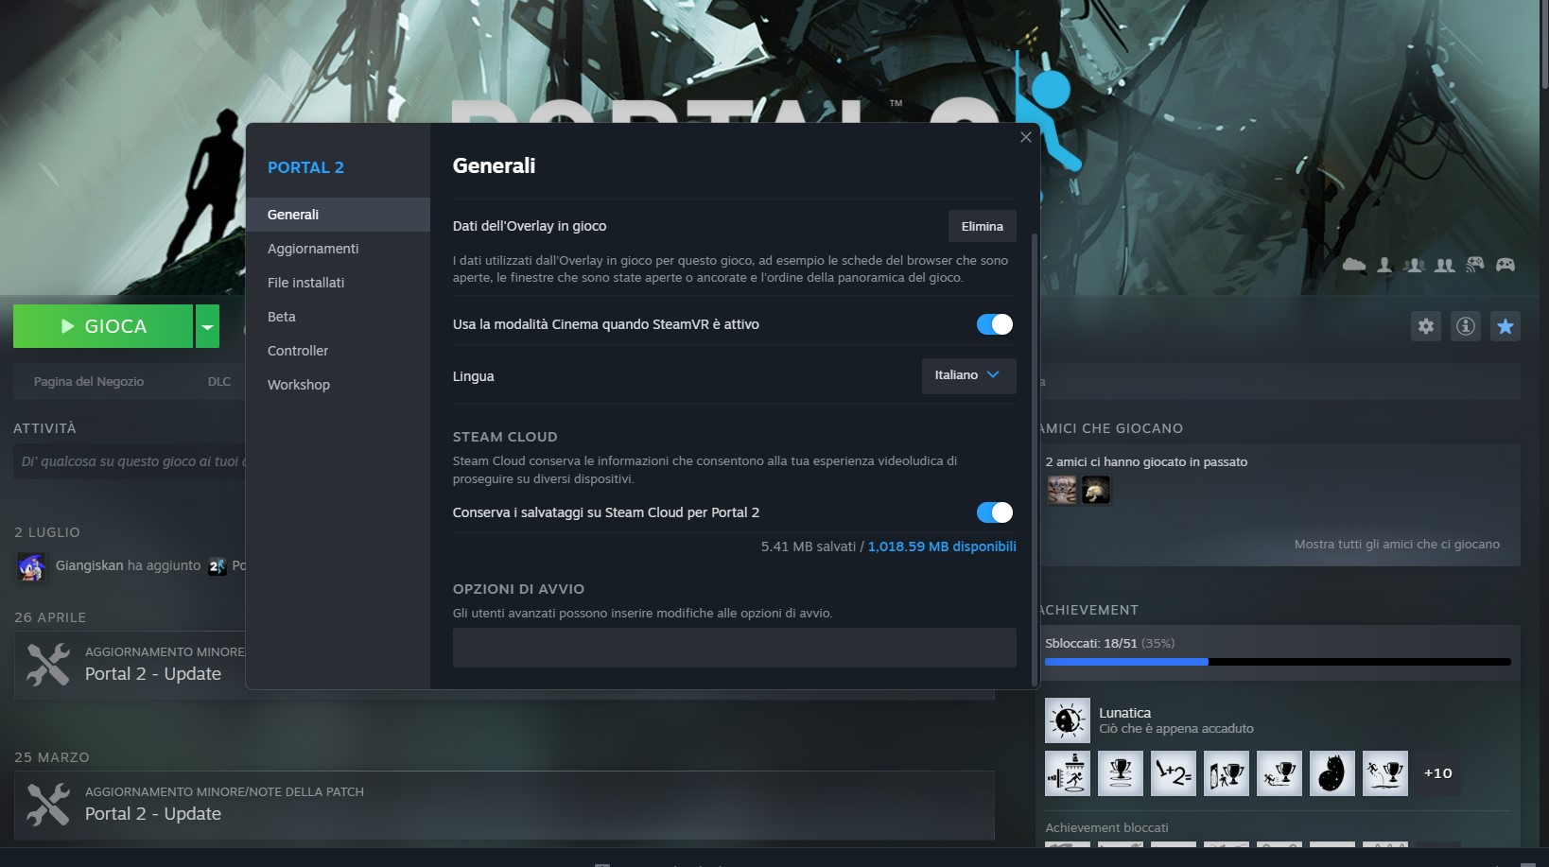Screen dimensions: 1549x867
Task: Open the '1+2=' achievement icon
Action: pyautogui.click(x=1174, y=773)
